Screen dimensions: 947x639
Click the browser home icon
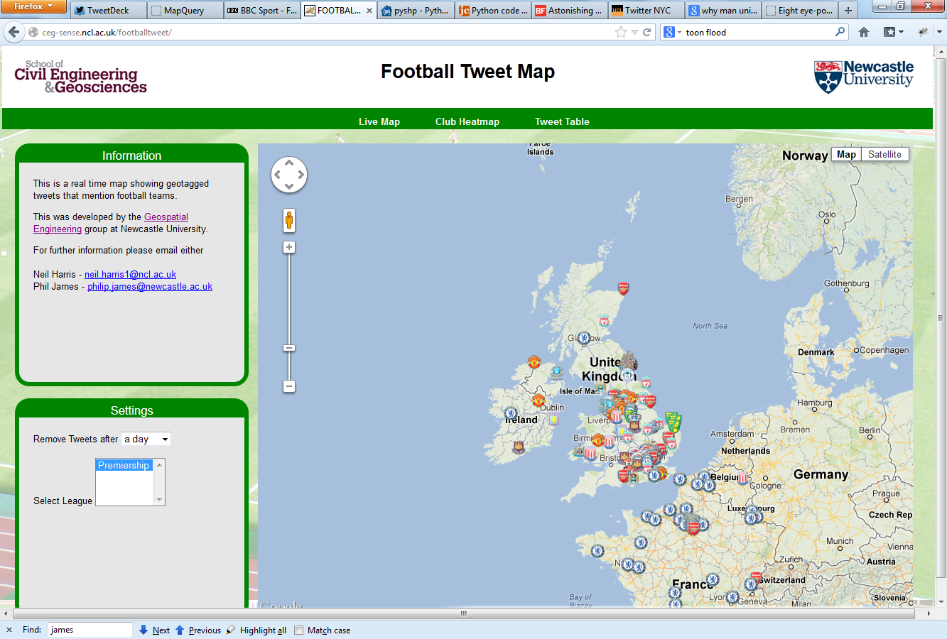pyautogui.click(x=864, y=32)
